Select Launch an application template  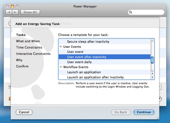pyautogui.click(x=105, y=72)
